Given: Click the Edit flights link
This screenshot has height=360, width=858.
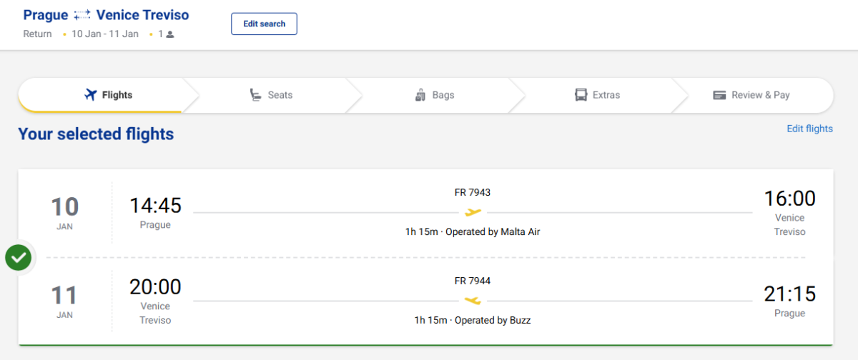Looking at the screenshot, I should tap(809, 129).
